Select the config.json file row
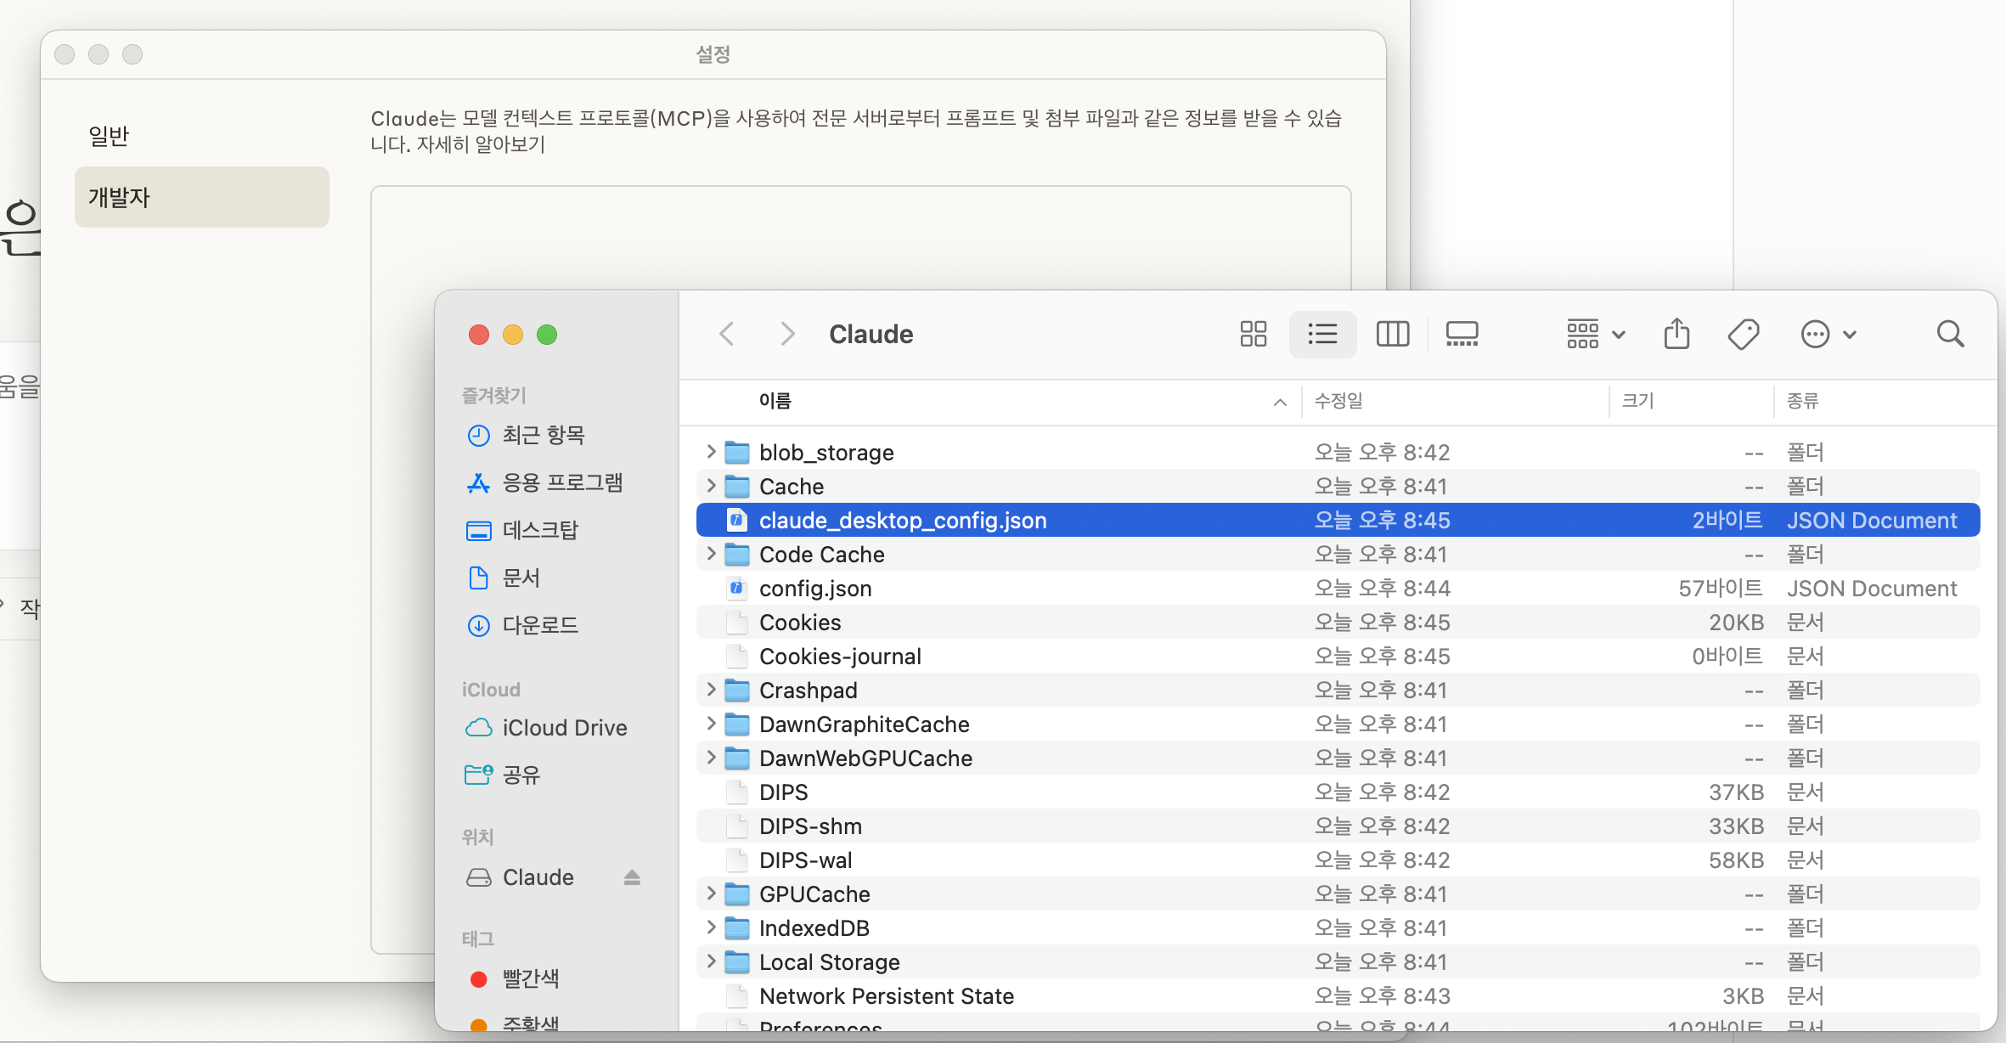This screenshot has width=2006, height=1043. [815, 588]
